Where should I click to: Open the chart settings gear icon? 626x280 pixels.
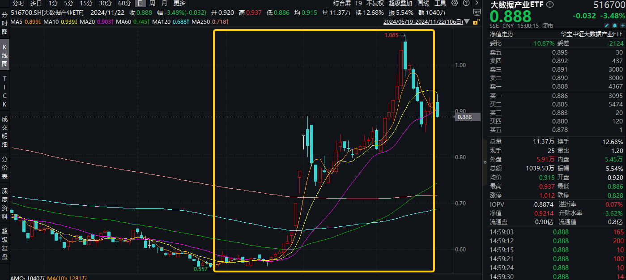pos(455,3)
